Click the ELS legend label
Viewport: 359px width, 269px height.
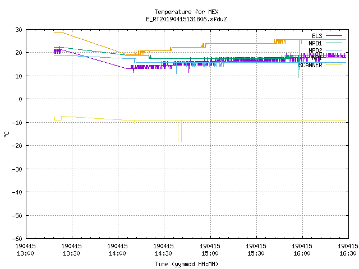pos(317,36)
